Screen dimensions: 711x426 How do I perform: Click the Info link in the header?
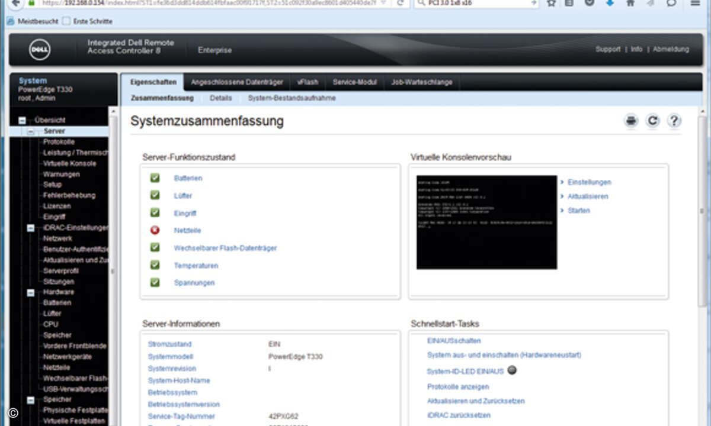(x=636, y=49)
